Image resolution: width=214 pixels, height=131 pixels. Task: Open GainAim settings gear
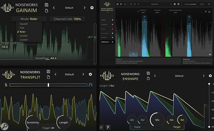pos(92,8)
